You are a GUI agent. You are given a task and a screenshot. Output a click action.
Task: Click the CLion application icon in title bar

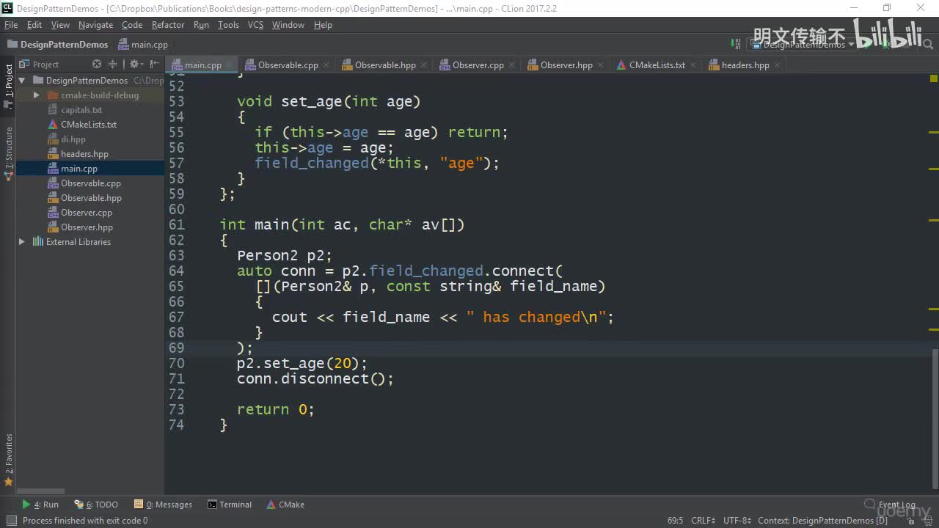point(7,7)
